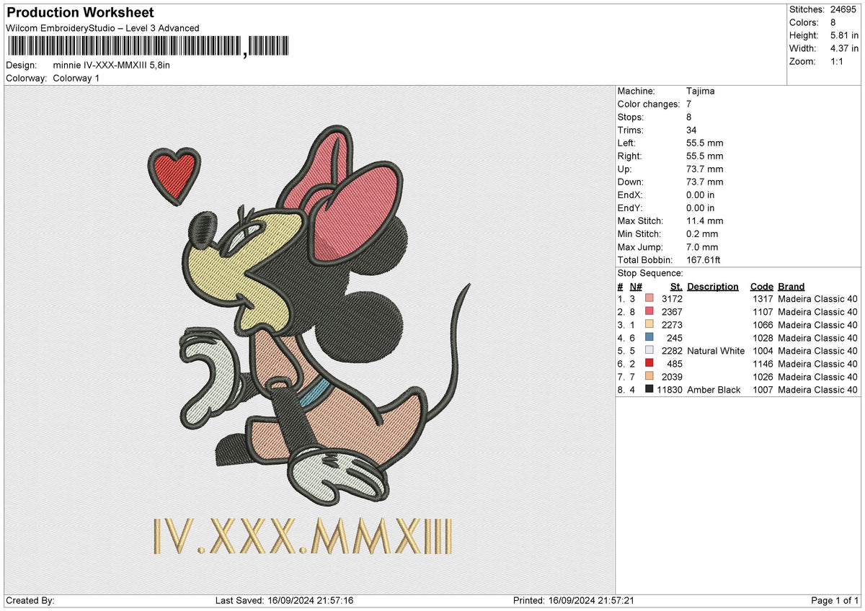Click the Right value 55.5 mm
This screenshot has width=865, height=611.
[x=704, y=156]
